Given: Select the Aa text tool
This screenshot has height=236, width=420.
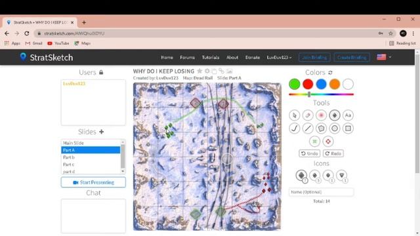Looking at the screenshot, I should pos(348,115).
